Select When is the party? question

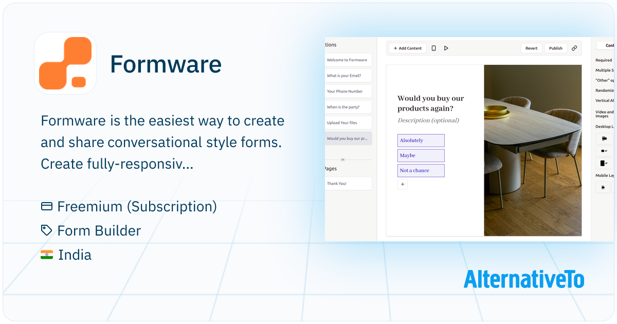coord(348,107)
